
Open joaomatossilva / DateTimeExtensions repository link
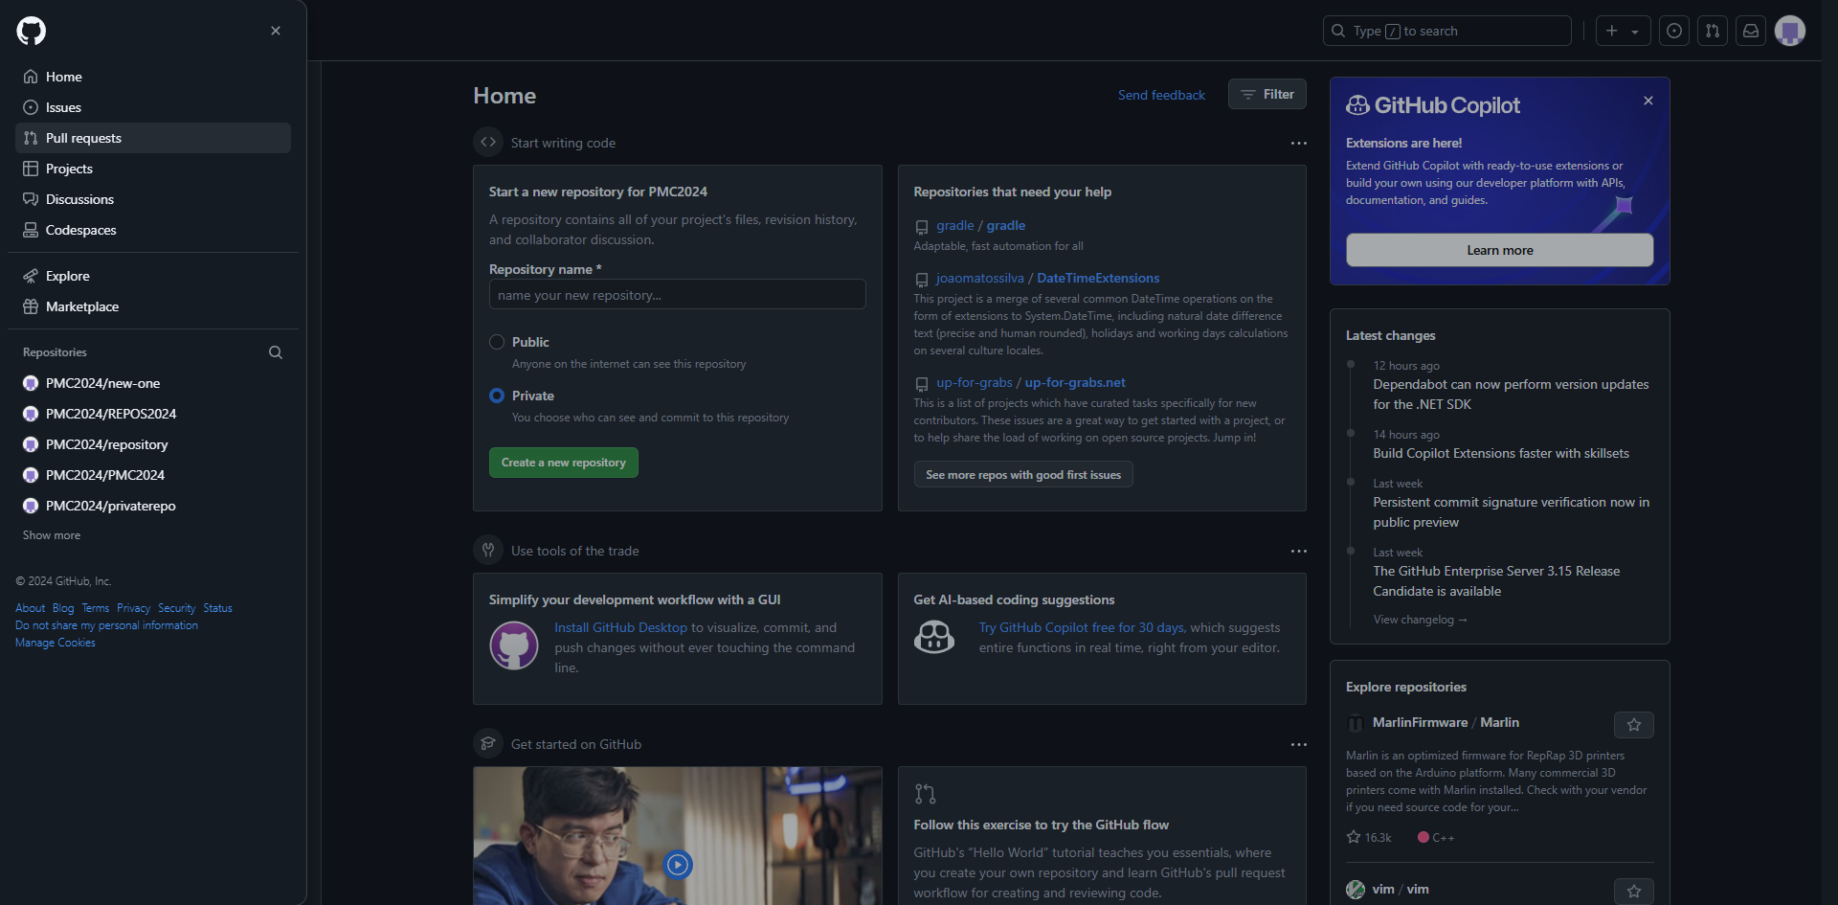1047,278
